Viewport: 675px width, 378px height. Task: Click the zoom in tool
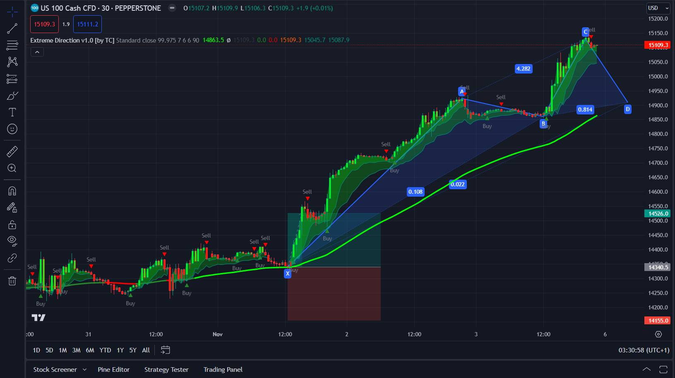pyautogui.click(x=12, y=168)
